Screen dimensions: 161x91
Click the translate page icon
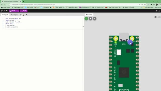pyautogui.click(x=139, y=5)
